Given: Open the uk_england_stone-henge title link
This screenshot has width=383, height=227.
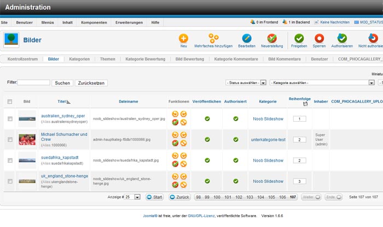Looking at the screenshot, I should click(63, 177).
